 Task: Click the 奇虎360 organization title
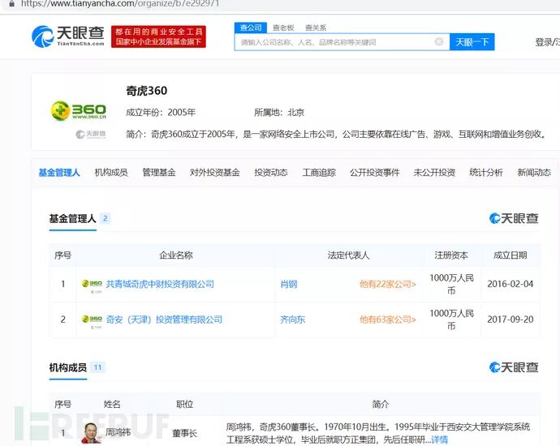point(146,91)
